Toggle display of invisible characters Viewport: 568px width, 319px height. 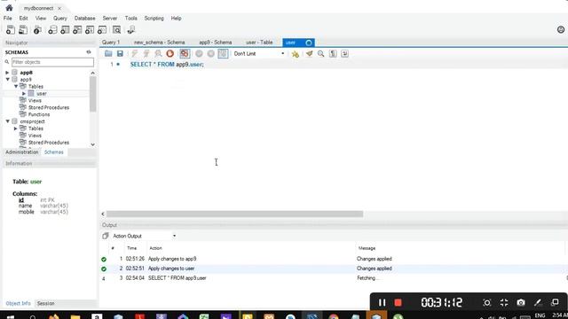(333, 53)
